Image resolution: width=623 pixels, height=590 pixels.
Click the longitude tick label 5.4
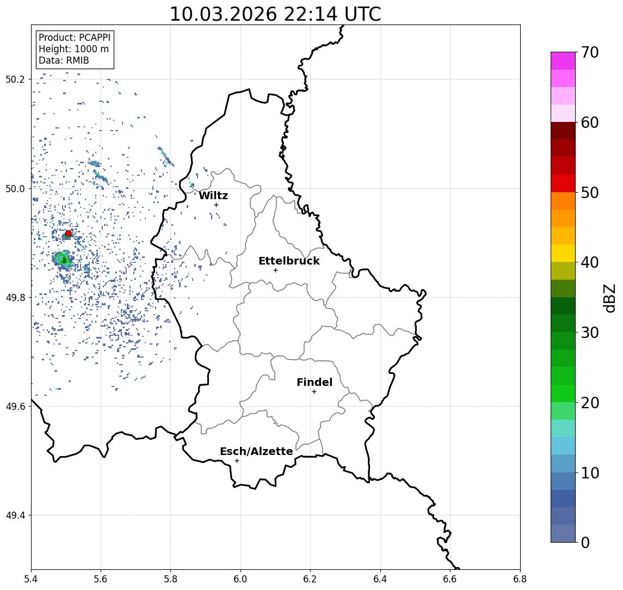tap(31, 579)
